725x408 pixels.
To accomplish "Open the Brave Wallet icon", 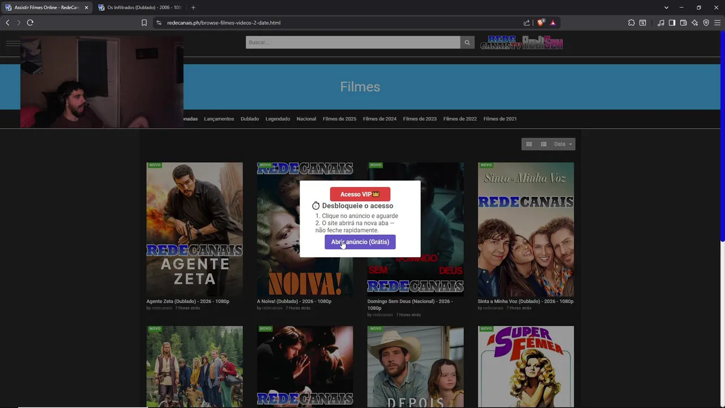I will pyautogui.click(x=683, y=23).
